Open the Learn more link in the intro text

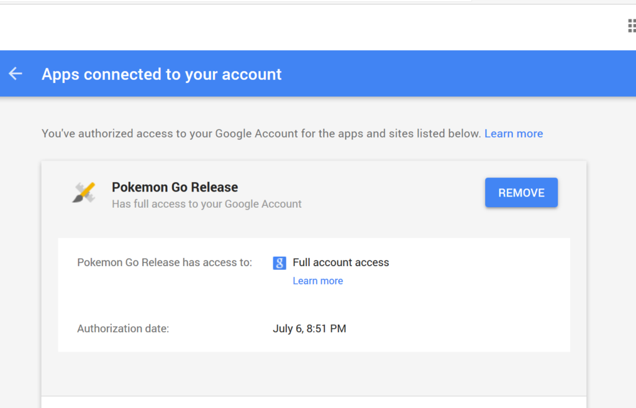(x=514, y=133)
